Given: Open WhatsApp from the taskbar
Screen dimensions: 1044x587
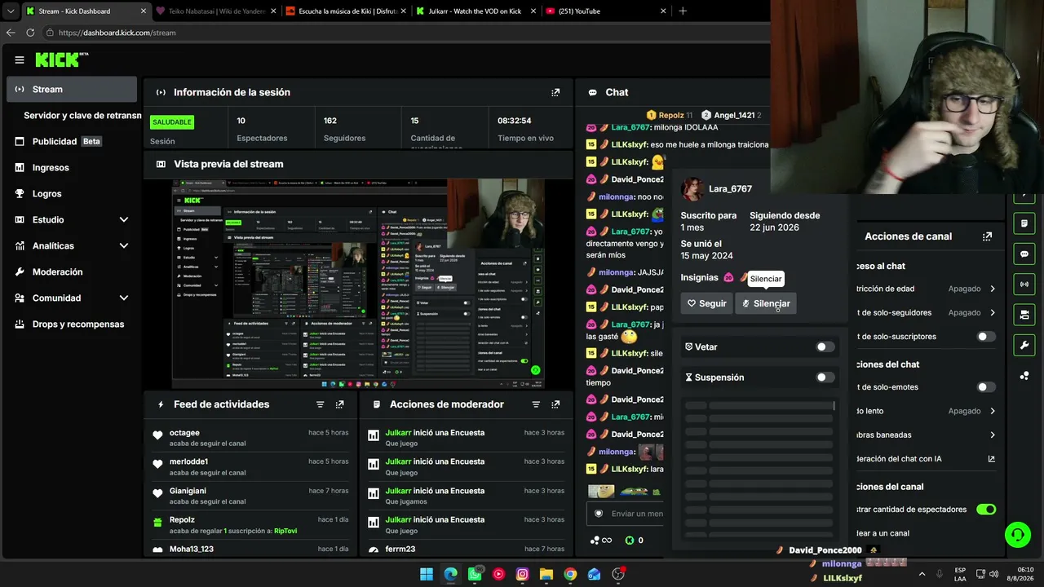Looking at the screenshot, I should click(x=475, y=574).
